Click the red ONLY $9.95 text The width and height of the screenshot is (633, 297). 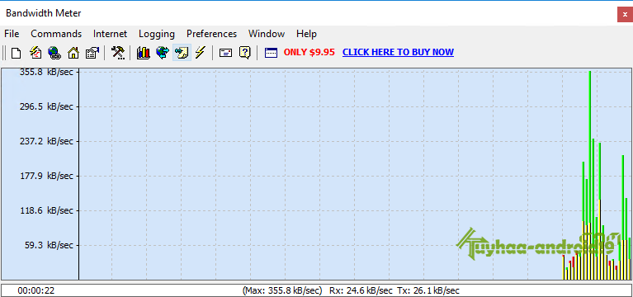pos(309,52)
